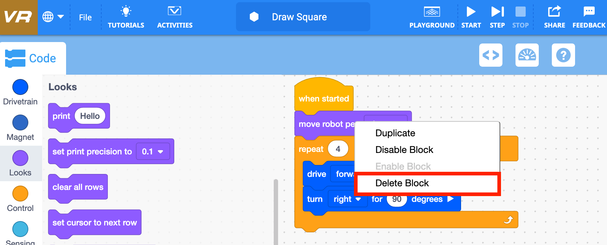This screenshot has height=245, width=607.
Task: Choose Delete Block from context menu
Action: (x=402, y=183)
